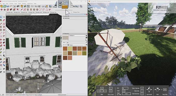The image size is (176, 96).
Task: Select the Zoom magnifier tool
Action: click(1, 62)
